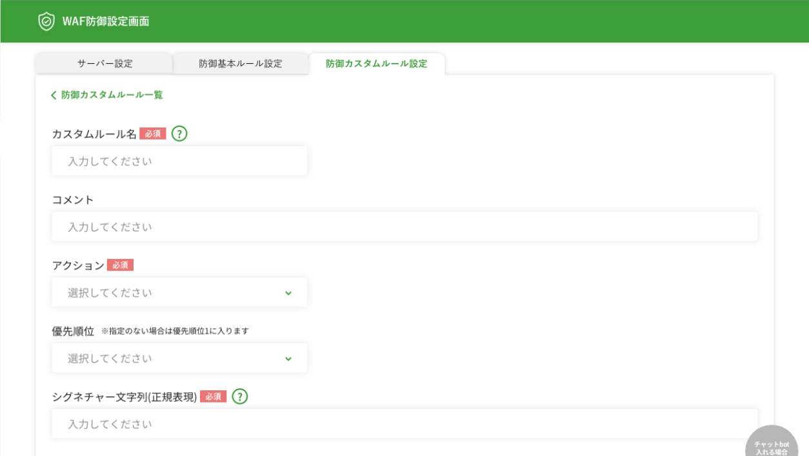Image resolution: width=809 pixels, height=456 pixels.
Task: Click the green arrow in 優先順位 dropdown
Action: (288, 359)
